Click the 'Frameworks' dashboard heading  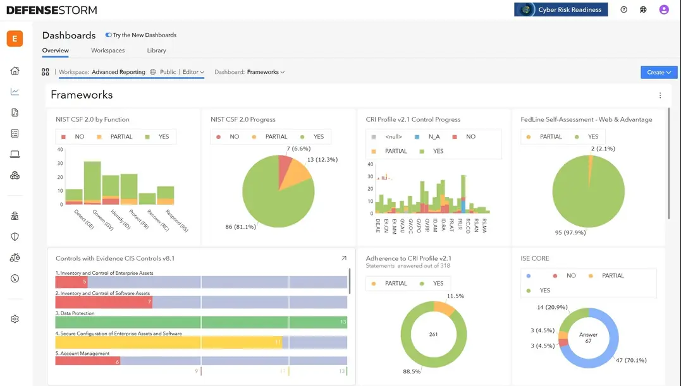(82, 95)
